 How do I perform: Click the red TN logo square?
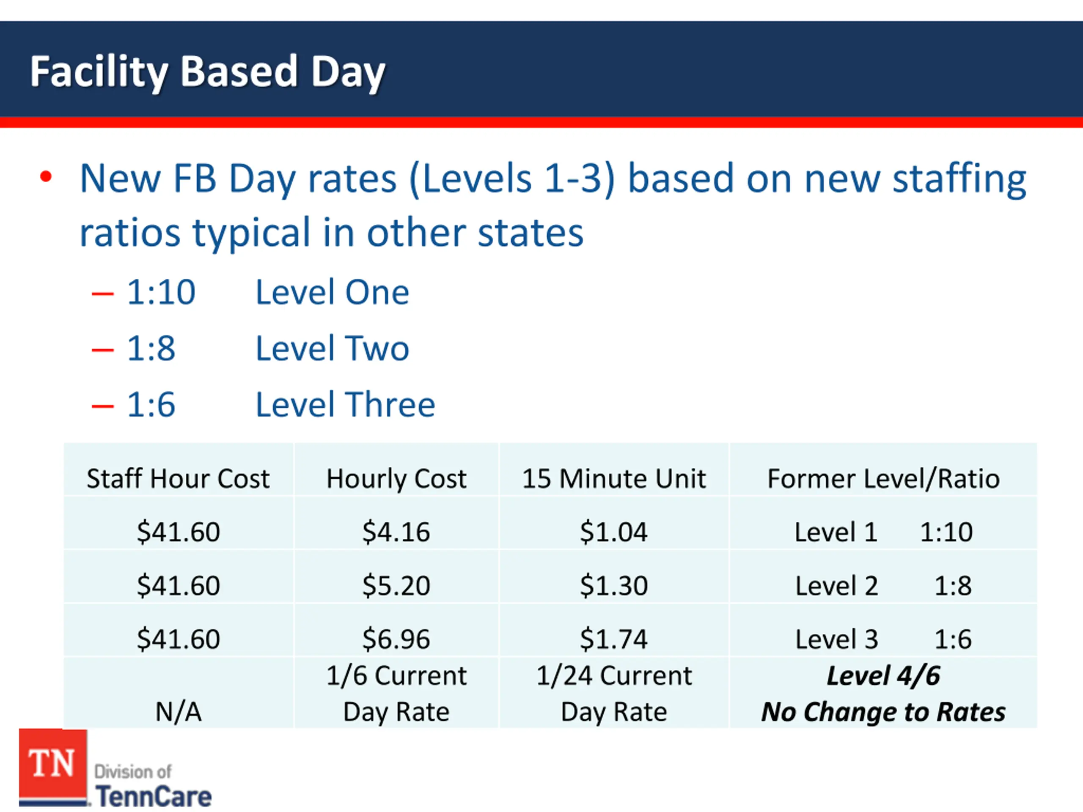tap(53, 765)
